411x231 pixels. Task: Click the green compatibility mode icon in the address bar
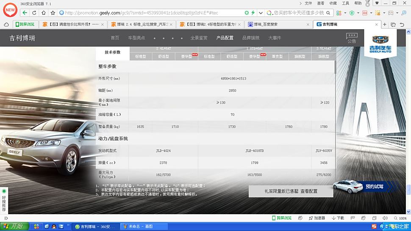point(247,13)
